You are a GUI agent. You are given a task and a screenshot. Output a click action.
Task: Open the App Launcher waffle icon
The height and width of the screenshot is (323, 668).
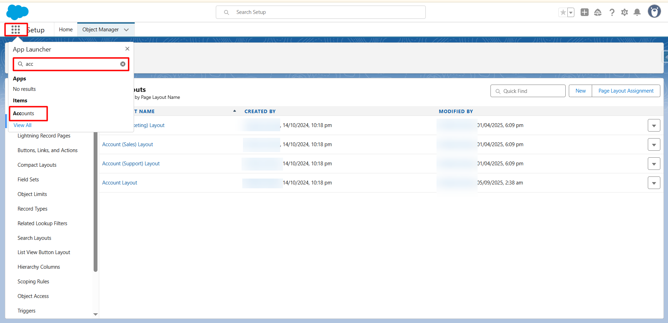[x=16, y=30]
